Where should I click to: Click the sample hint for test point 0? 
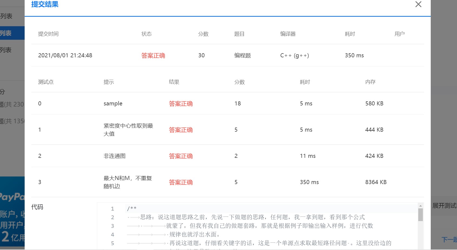(x=113, y=104)
